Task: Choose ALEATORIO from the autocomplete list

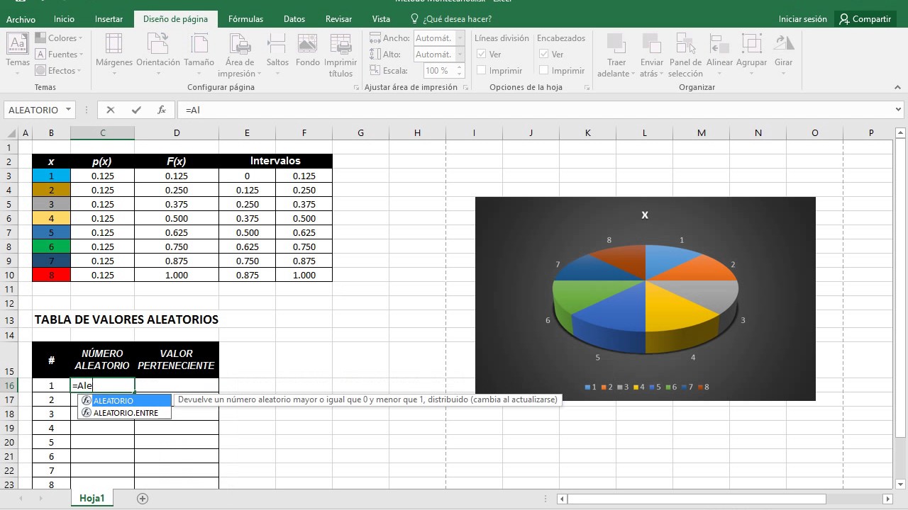Action: [125, 401]
